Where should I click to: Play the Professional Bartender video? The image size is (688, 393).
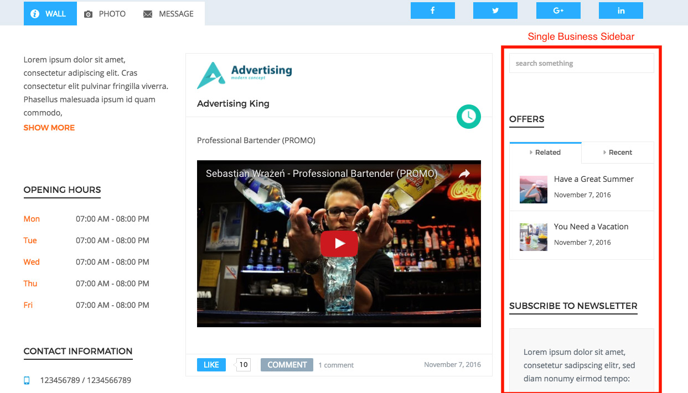click(x=339, y=244)
